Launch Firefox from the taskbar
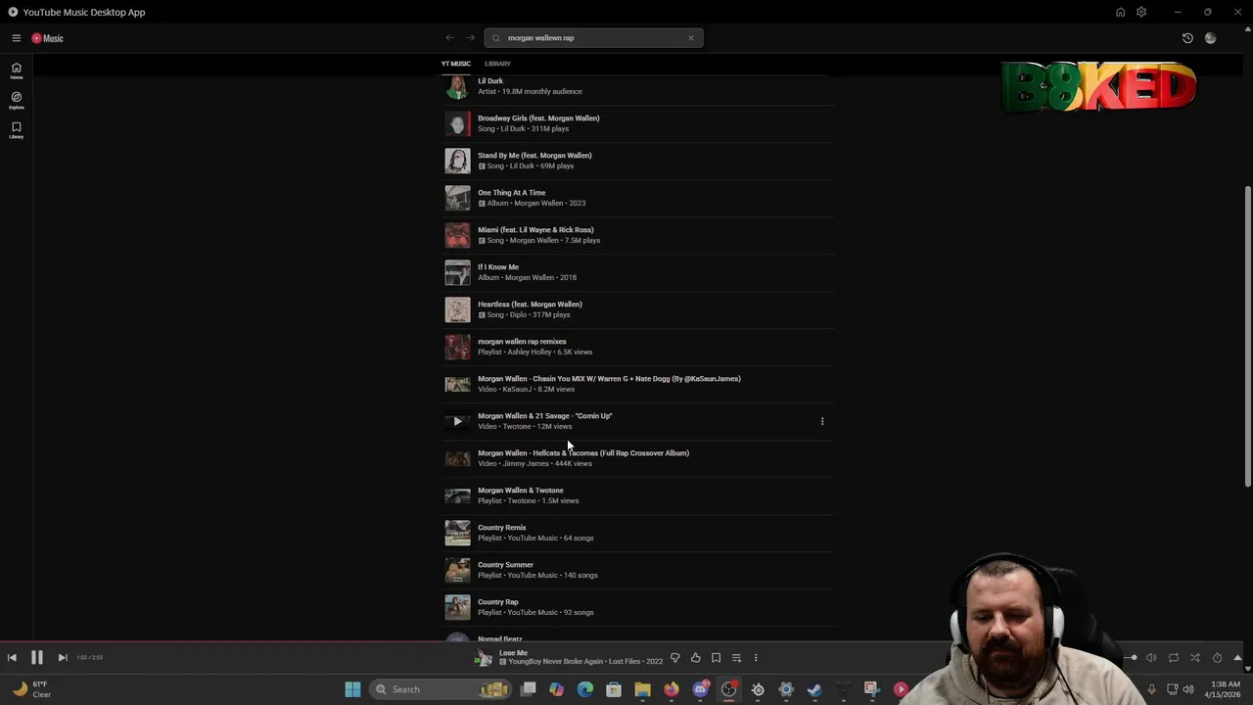The height and width of the screenshot is (705, 1253). (671, 689)
